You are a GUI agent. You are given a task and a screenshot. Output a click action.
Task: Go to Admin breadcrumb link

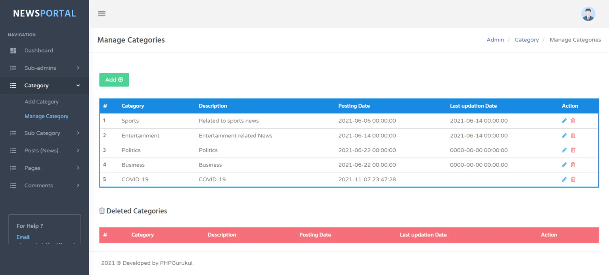coord(495,40)
